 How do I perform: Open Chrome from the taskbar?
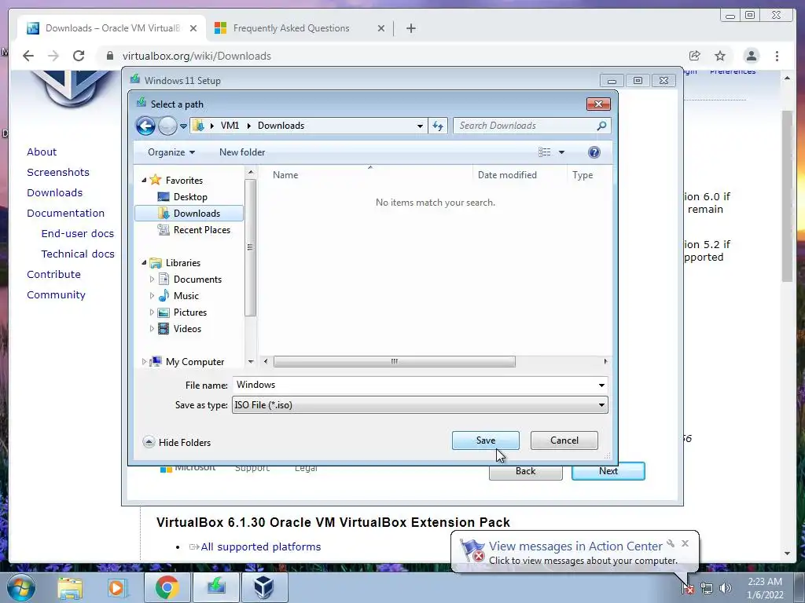167,587
